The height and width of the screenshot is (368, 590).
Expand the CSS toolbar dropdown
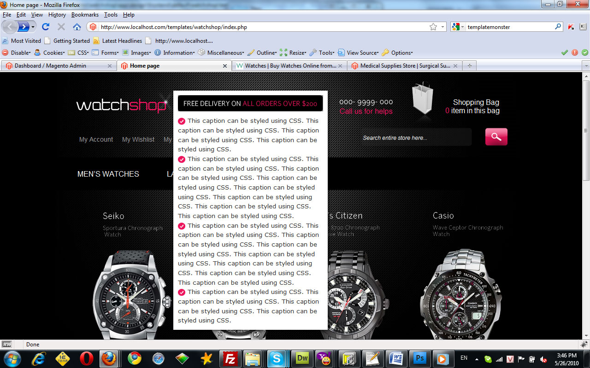coord(78,52)
